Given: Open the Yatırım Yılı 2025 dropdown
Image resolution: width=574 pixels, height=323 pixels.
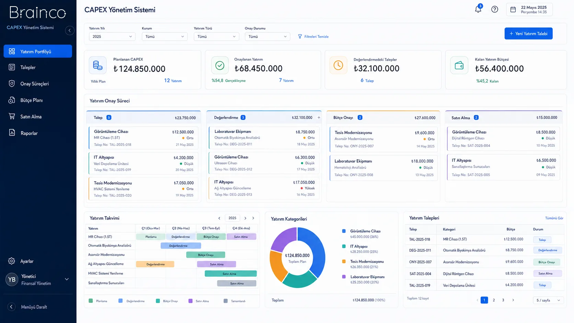Looking at the screenshot, I should tap(112, 36).
